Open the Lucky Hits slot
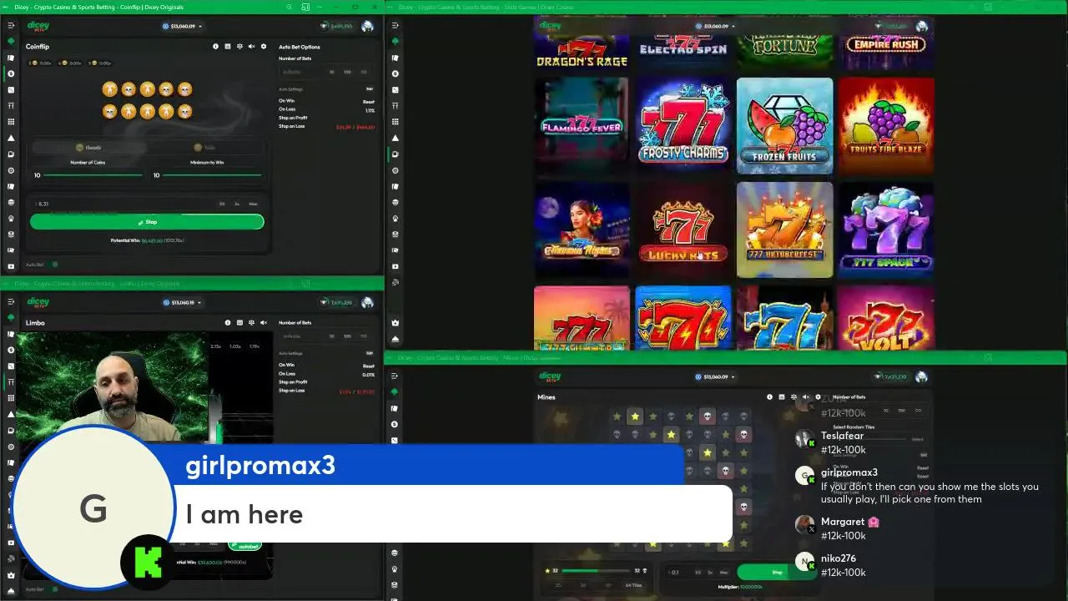Screen dimensions: 1068x601 pyautogui.click(x=683, y=230)
